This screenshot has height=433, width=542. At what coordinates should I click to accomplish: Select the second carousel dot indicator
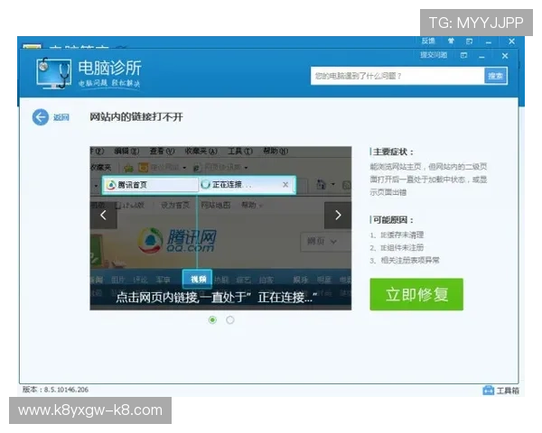tap(229, 320)
